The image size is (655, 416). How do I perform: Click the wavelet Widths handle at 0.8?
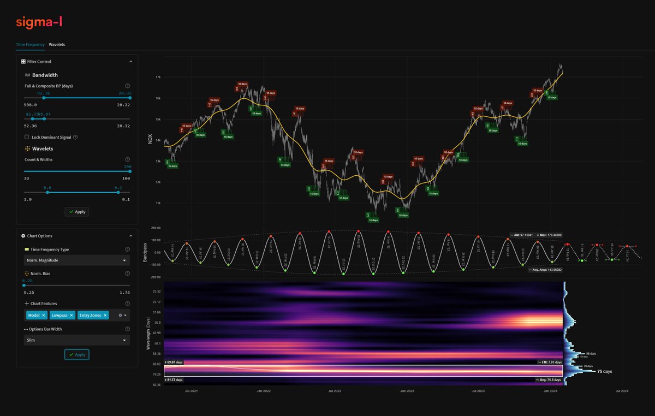pyautogui.click(x=47, y=192)
